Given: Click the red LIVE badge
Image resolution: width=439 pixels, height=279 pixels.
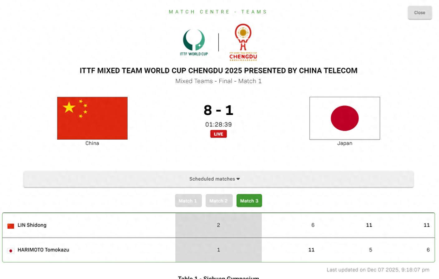Looking at the screenshot, I should point(218,134).
